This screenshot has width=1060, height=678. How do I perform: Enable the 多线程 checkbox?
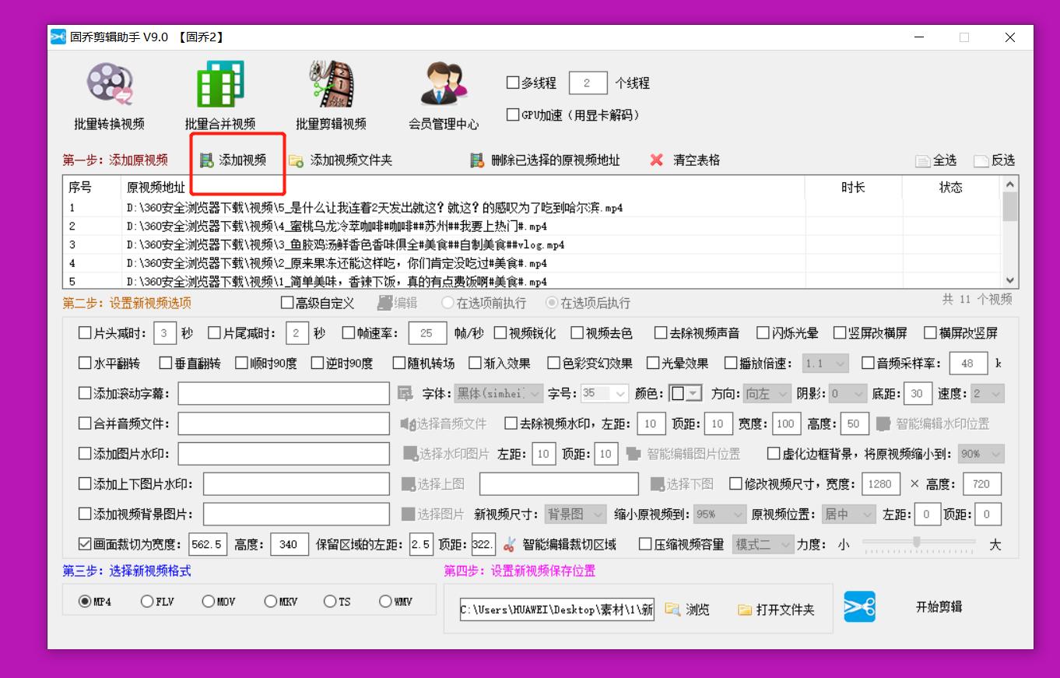coord(513,83)
